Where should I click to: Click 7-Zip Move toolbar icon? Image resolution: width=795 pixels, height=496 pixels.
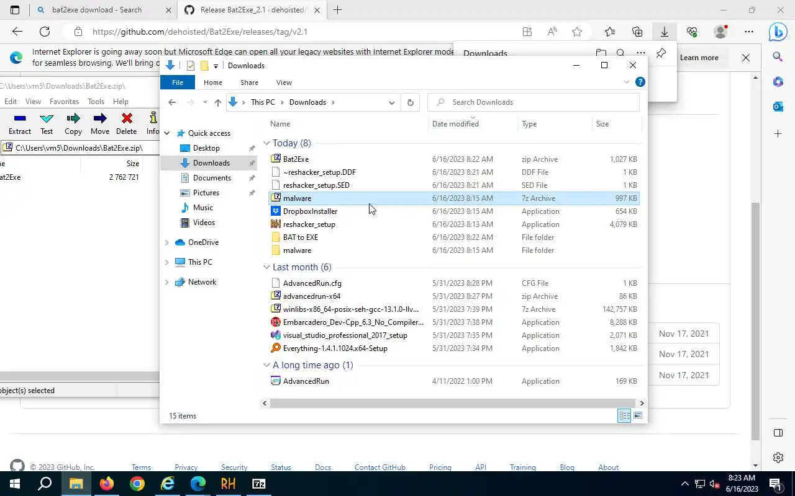(x=100, y=123)
